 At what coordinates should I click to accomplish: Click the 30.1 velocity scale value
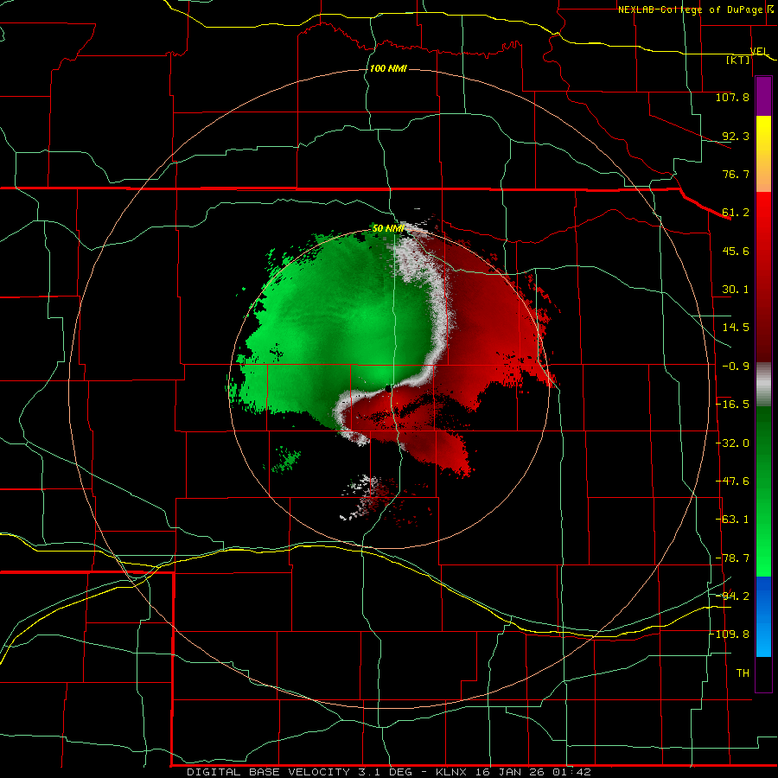click(x=736, y=290)
